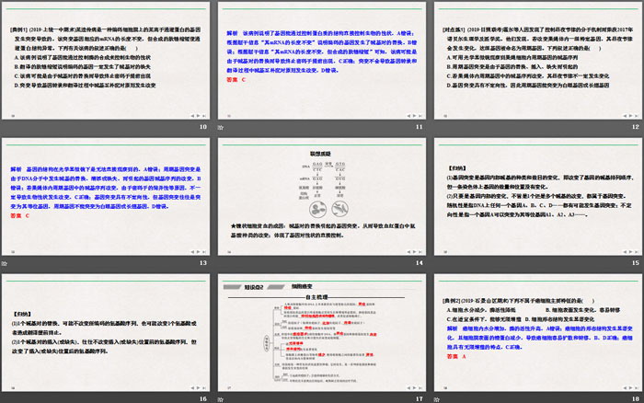Click the animation icon under slide 14
Screen dimensions: 644x403
click(221, 262)
